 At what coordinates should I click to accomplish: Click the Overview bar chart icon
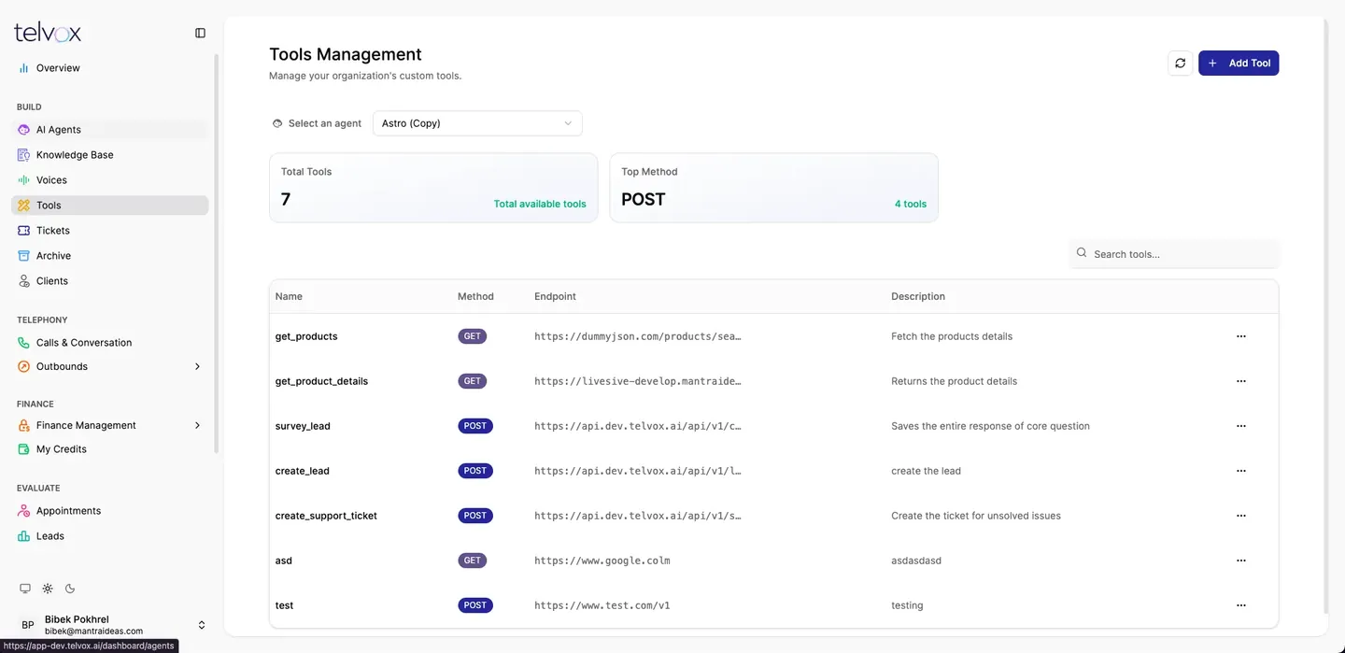click(x=24, y=68)
